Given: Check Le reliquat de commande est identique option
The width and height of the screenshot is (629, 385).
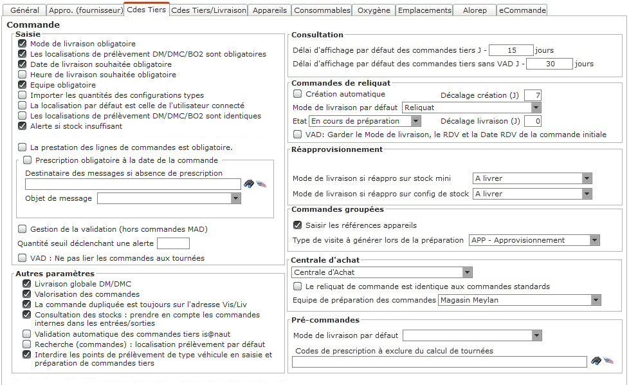Looking at the screenshot, I should pyautogui.click(x=297, y=286).
